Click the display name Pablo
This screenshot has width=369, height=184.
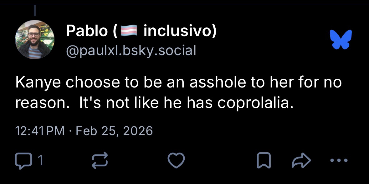pos(87,31)
